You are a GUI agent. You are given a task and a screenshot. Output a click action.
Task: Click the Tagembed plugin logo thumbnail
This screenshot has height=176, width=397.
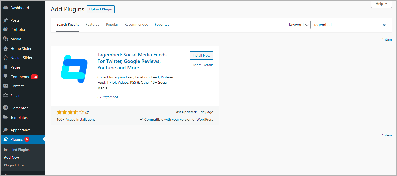(x=74, y=69)
